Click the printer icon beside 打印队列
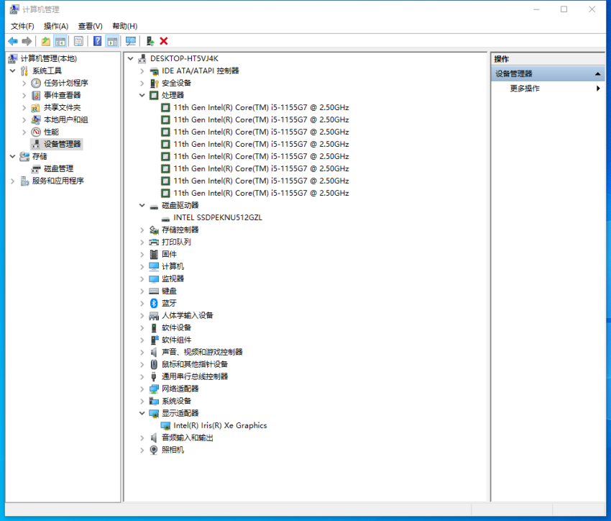Screen dimensions: 611x521 point(154,242)
